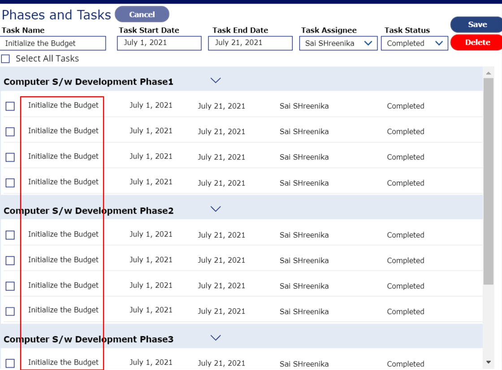
Task: Select the Task Start Date field
Action: click(x=159, y=43)
